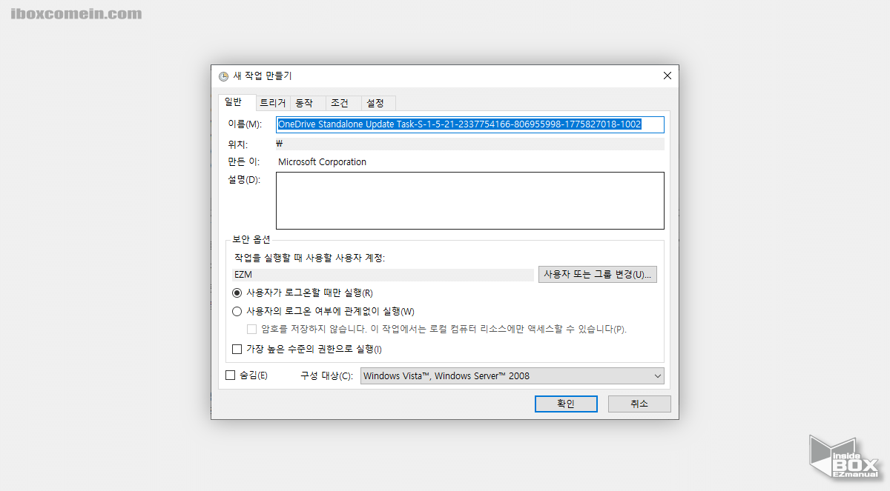Click the 취소 button
Image resolution: width=890 pixels, height=491 pixels.
[639, 404]
